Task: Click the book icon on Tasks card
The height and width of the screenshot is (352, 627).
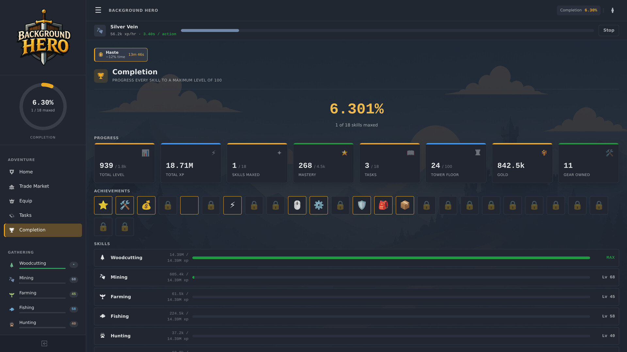Action: pos(410,153)
